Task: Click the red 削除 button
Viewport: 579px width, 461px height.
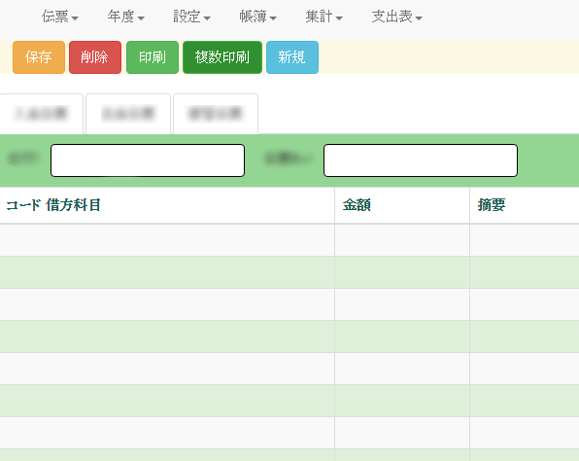Action: 95,57
